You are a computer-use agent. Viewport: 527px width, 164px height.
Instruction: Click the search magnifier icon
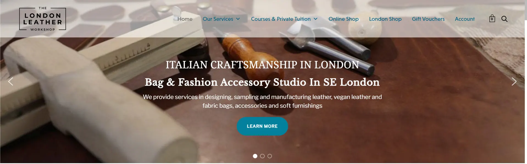tap(504, 19)
